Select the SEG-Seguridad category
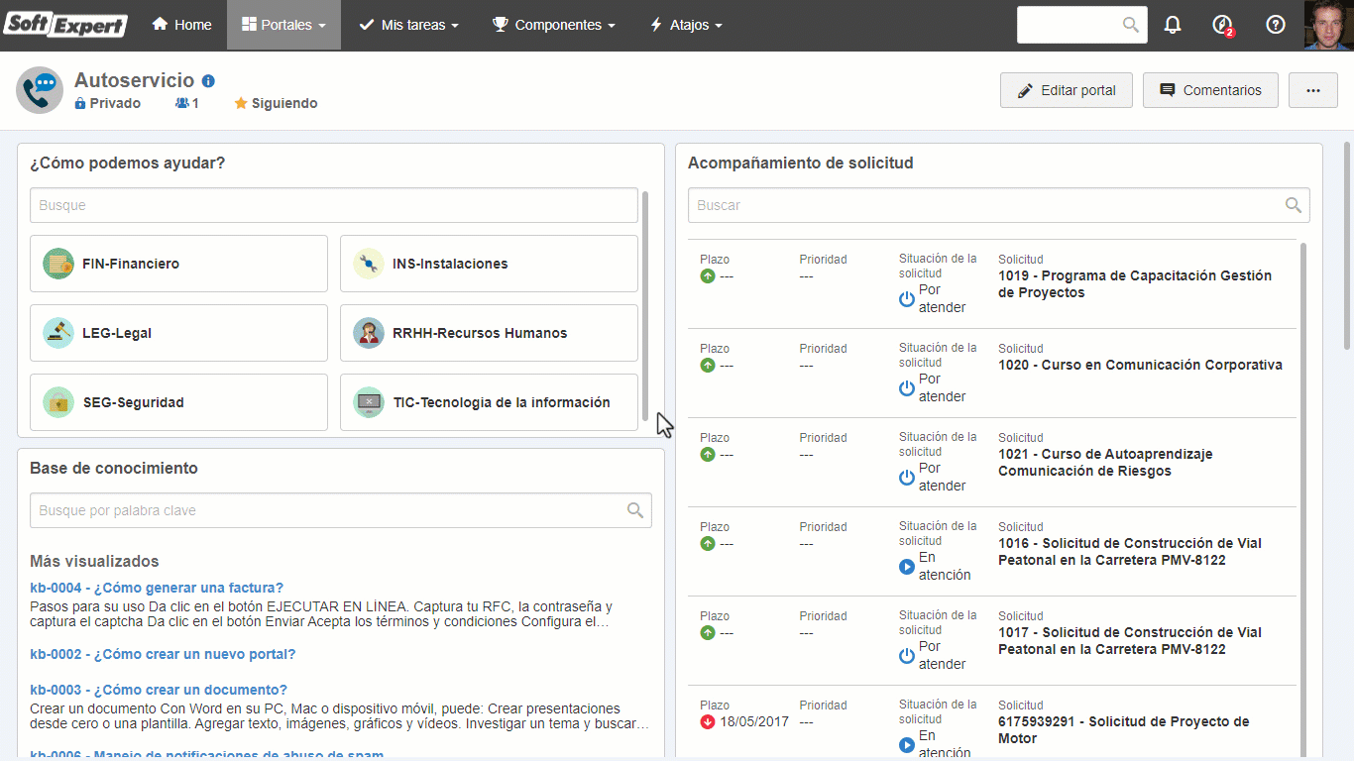Image resolution: width=1354 pixels, height=761 pixels. [x=178, y=402]
